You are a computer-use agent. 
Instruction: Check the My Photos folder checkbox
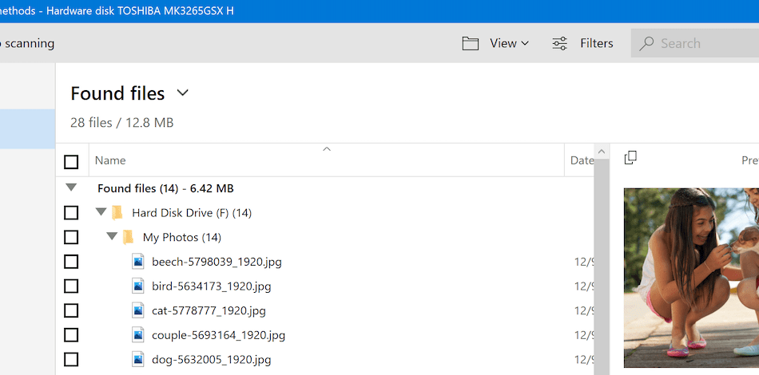(x=71, y=237)
